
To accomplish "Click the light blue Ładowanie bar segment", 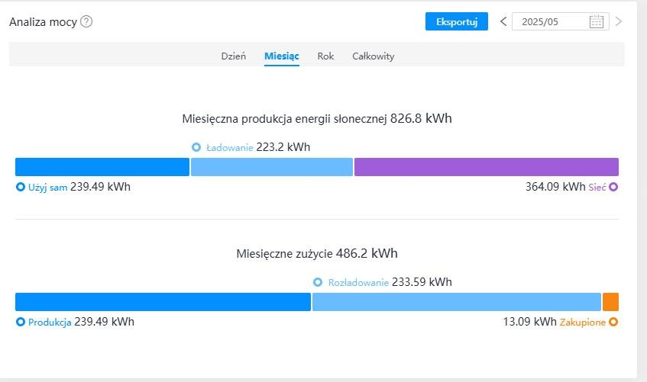I will tap(272, 167).
